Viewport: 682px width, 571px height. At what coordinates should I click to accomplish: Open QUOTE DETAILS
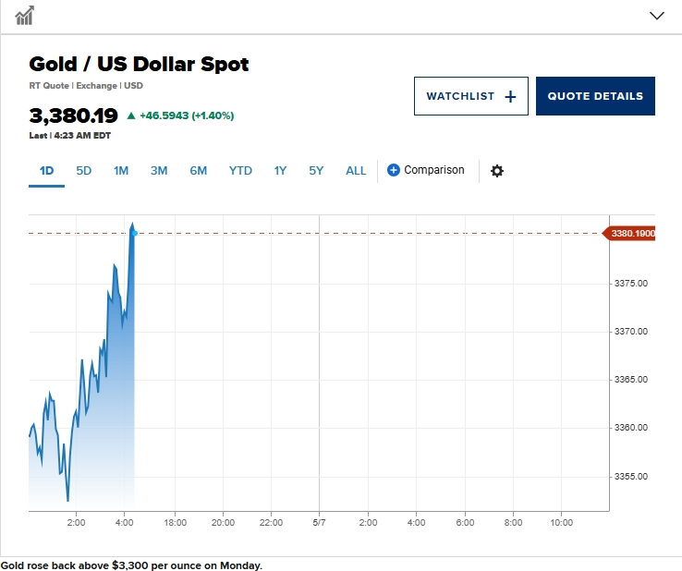pos(595,96)
